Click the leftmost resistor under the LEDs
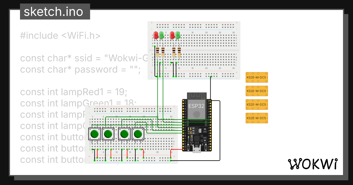 point(158,52)
